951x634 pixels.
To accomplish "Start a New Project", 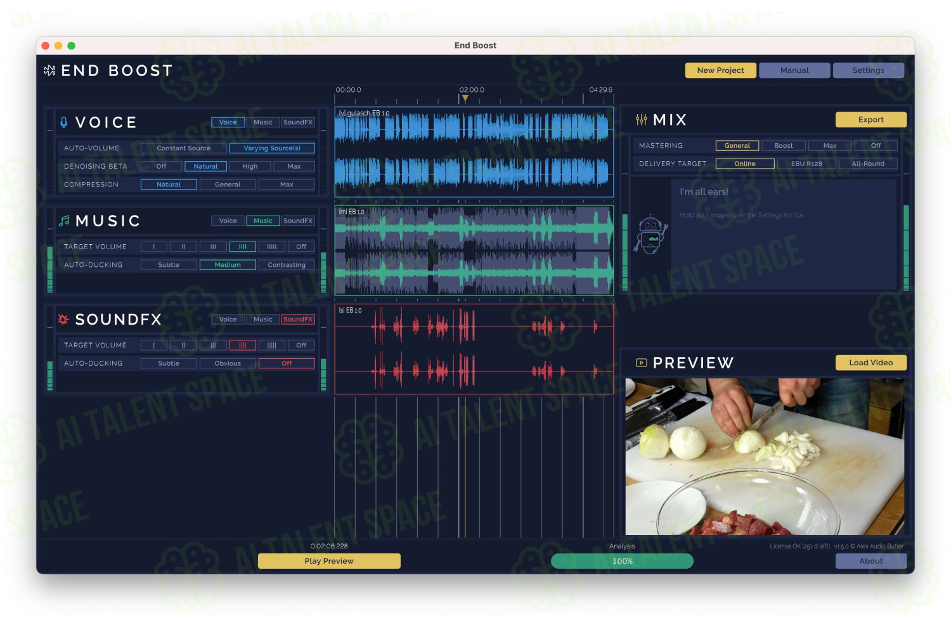I will [721, 70].
